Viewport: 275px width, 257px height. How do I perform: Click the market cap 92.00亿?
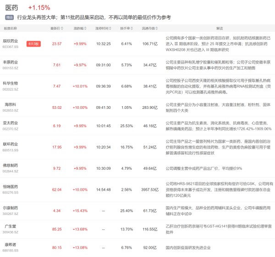[x=150, y=248]
